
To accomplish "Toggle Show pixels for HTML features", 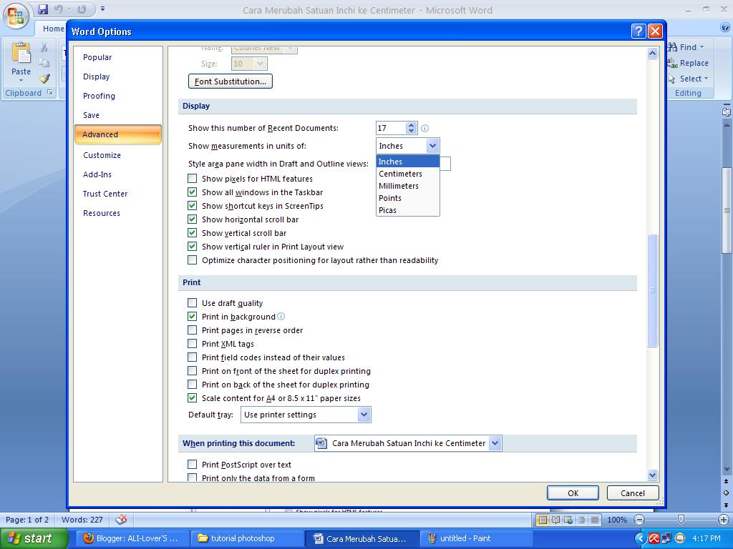I will (192, 178).
